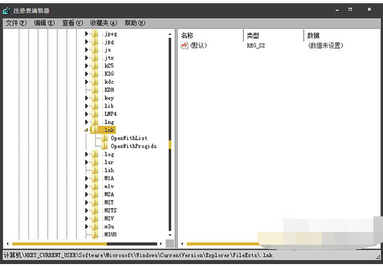Open the 帮助(H) menu
The image size is (383, 266).
[x=135, y=23]
